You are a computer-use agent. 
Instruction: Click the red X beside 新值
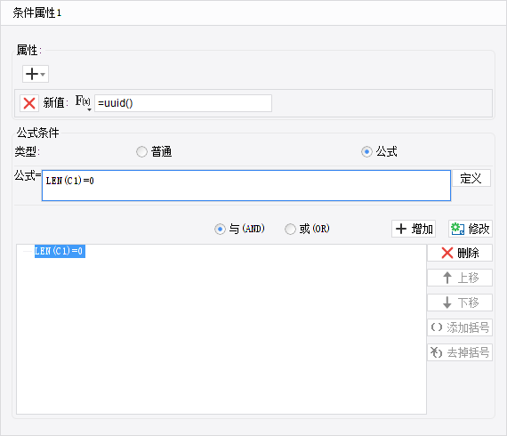click(29, 103)
